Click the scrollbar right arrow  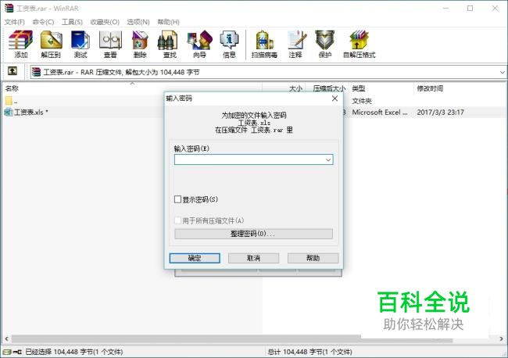[502, 339]
